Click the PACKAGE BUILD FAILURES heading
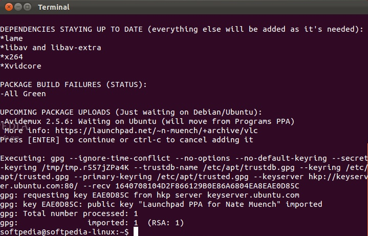Image resolution: width=368 pixels, height=236 pixels. tap(74, 84)
